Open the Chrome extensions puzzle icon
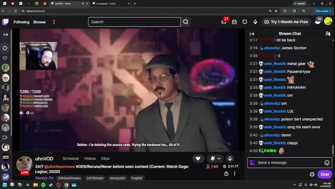 [285, 11]
